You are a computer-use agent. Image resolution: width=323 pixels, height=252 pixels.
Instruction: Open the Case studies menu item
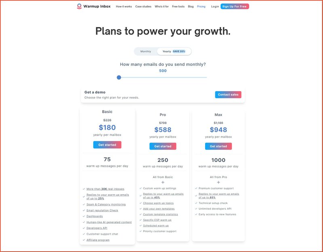point(143,6)
